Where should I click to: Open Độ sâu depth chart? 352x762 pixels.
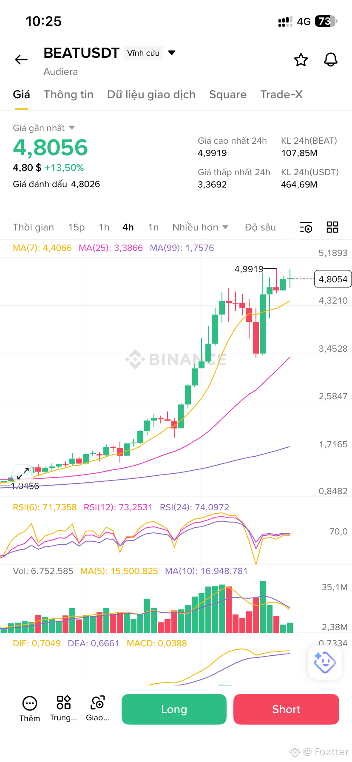pyautogui.click(x=260, y=227)
